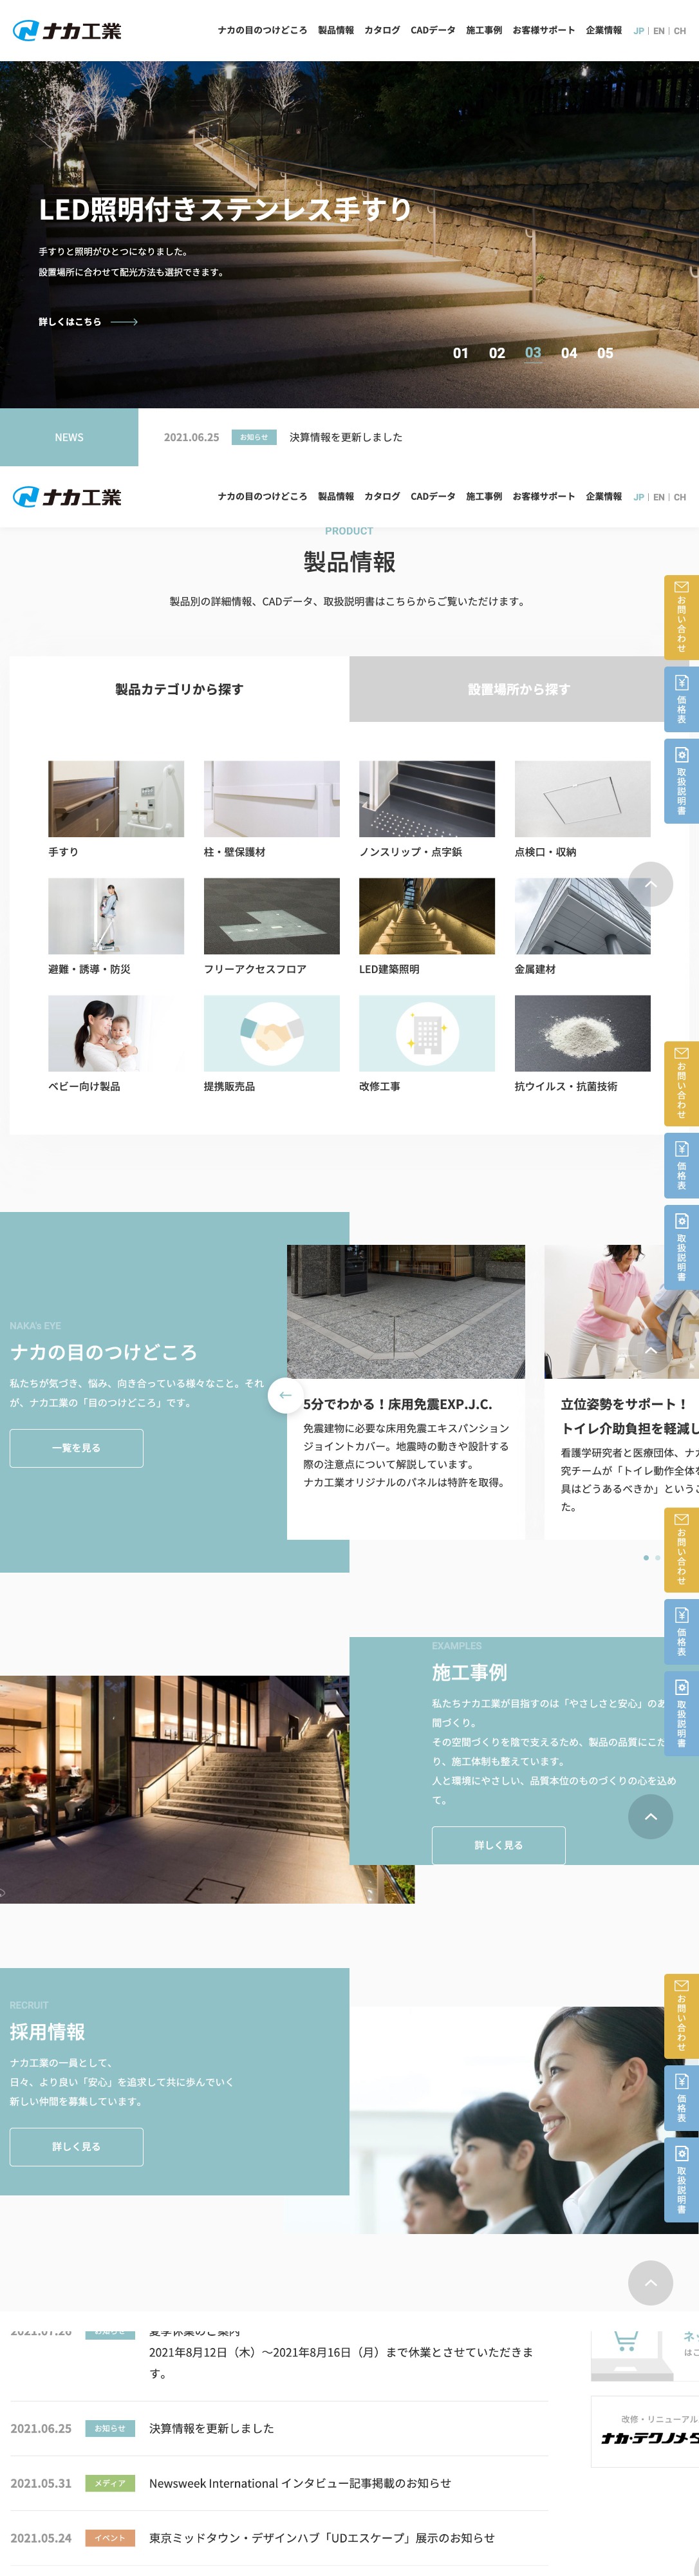
Task: Select the 抗ウイルス・抗菌技術 powder thumbnail
Action: pyautogui.click(x=582, y=1032)
